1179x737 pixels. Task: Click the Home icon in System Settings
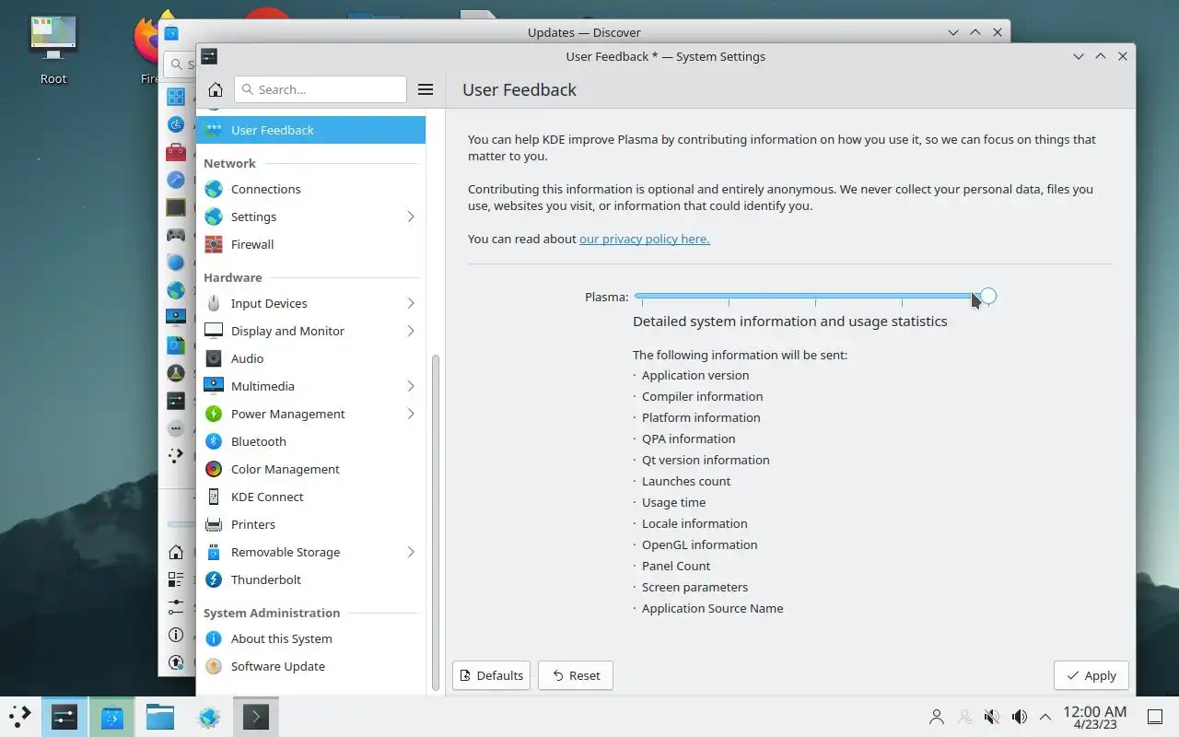pos(215,89)
